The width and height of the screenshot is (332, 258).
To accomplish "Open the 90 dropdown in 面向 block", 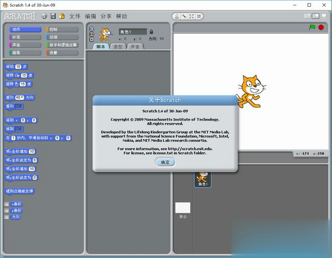I will (x=20, y=97).
